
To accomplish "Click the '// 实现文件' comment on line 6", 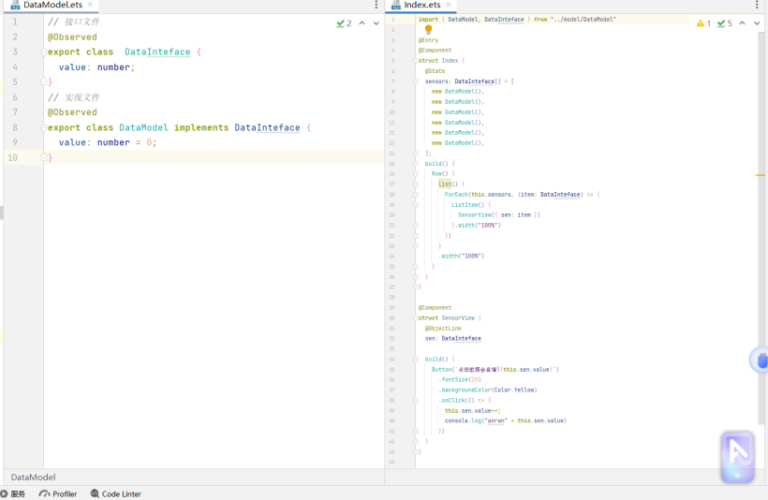I will click(73, 97).
